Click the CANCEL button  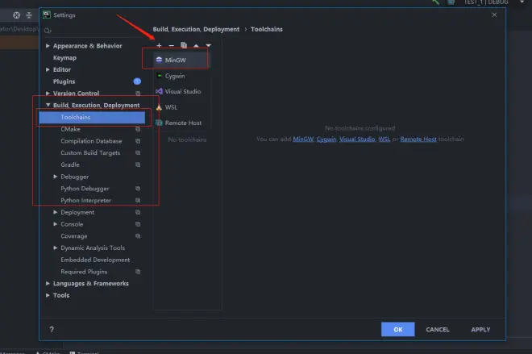pos(438,330)
